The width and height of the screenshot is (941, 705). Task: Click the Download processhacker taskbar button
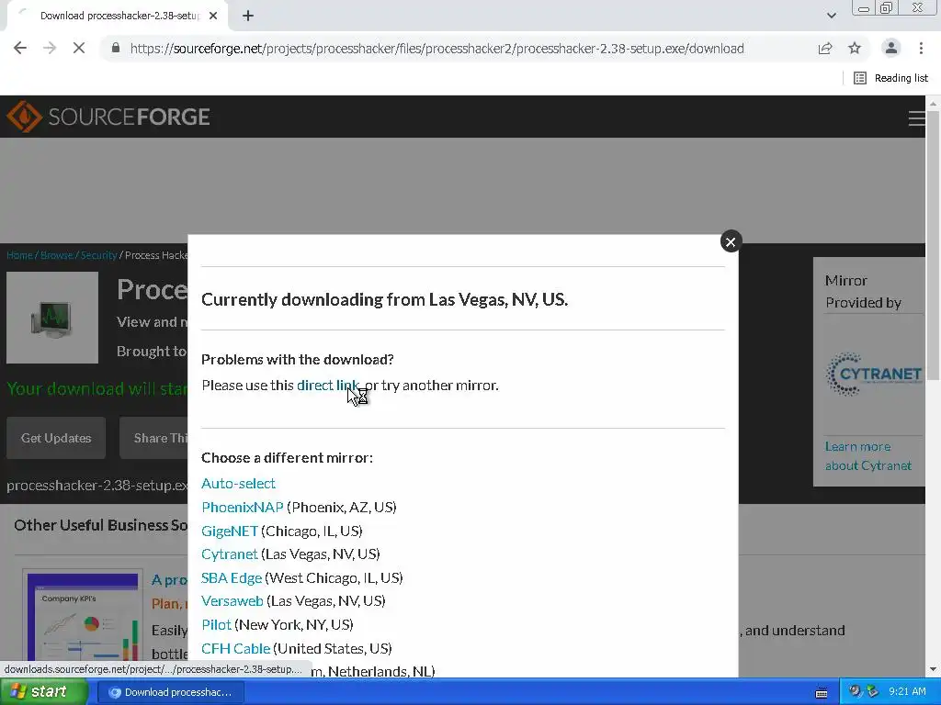[x=171, y=692]
